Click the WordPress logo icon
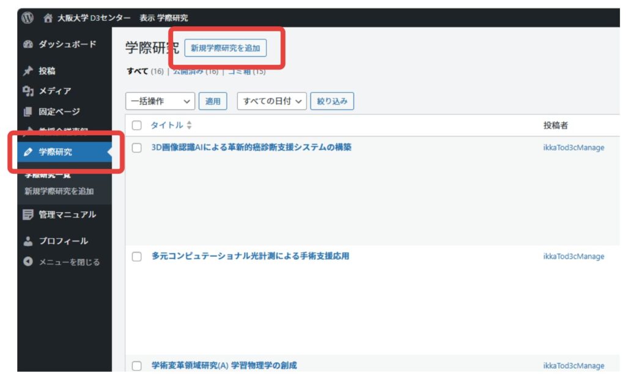 [28, 18]
